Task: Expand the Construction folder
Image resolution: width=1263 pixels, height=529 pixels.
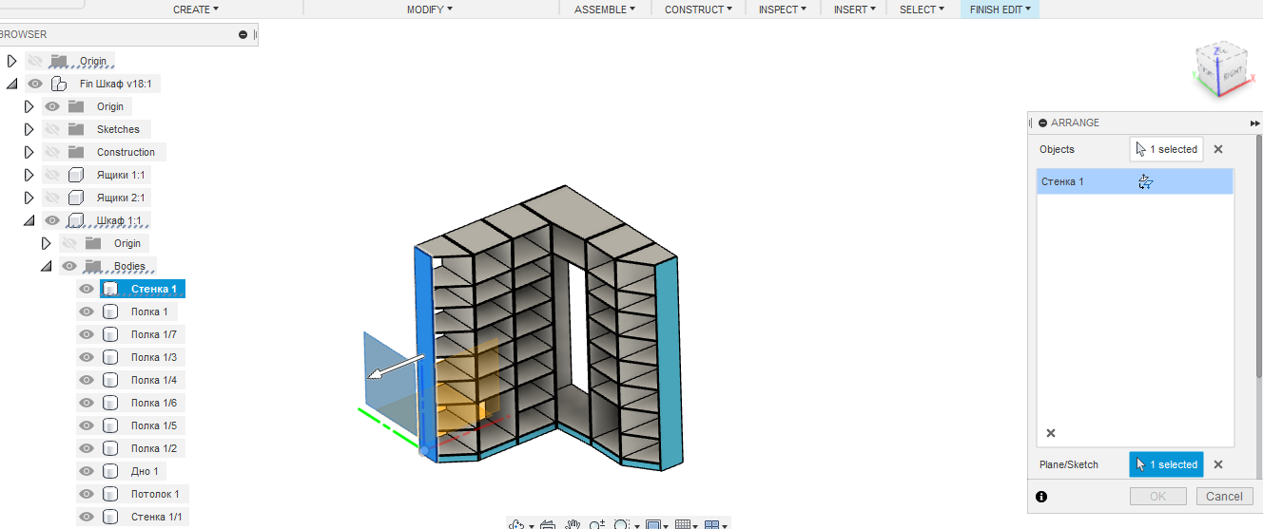Action: (29, 152)
